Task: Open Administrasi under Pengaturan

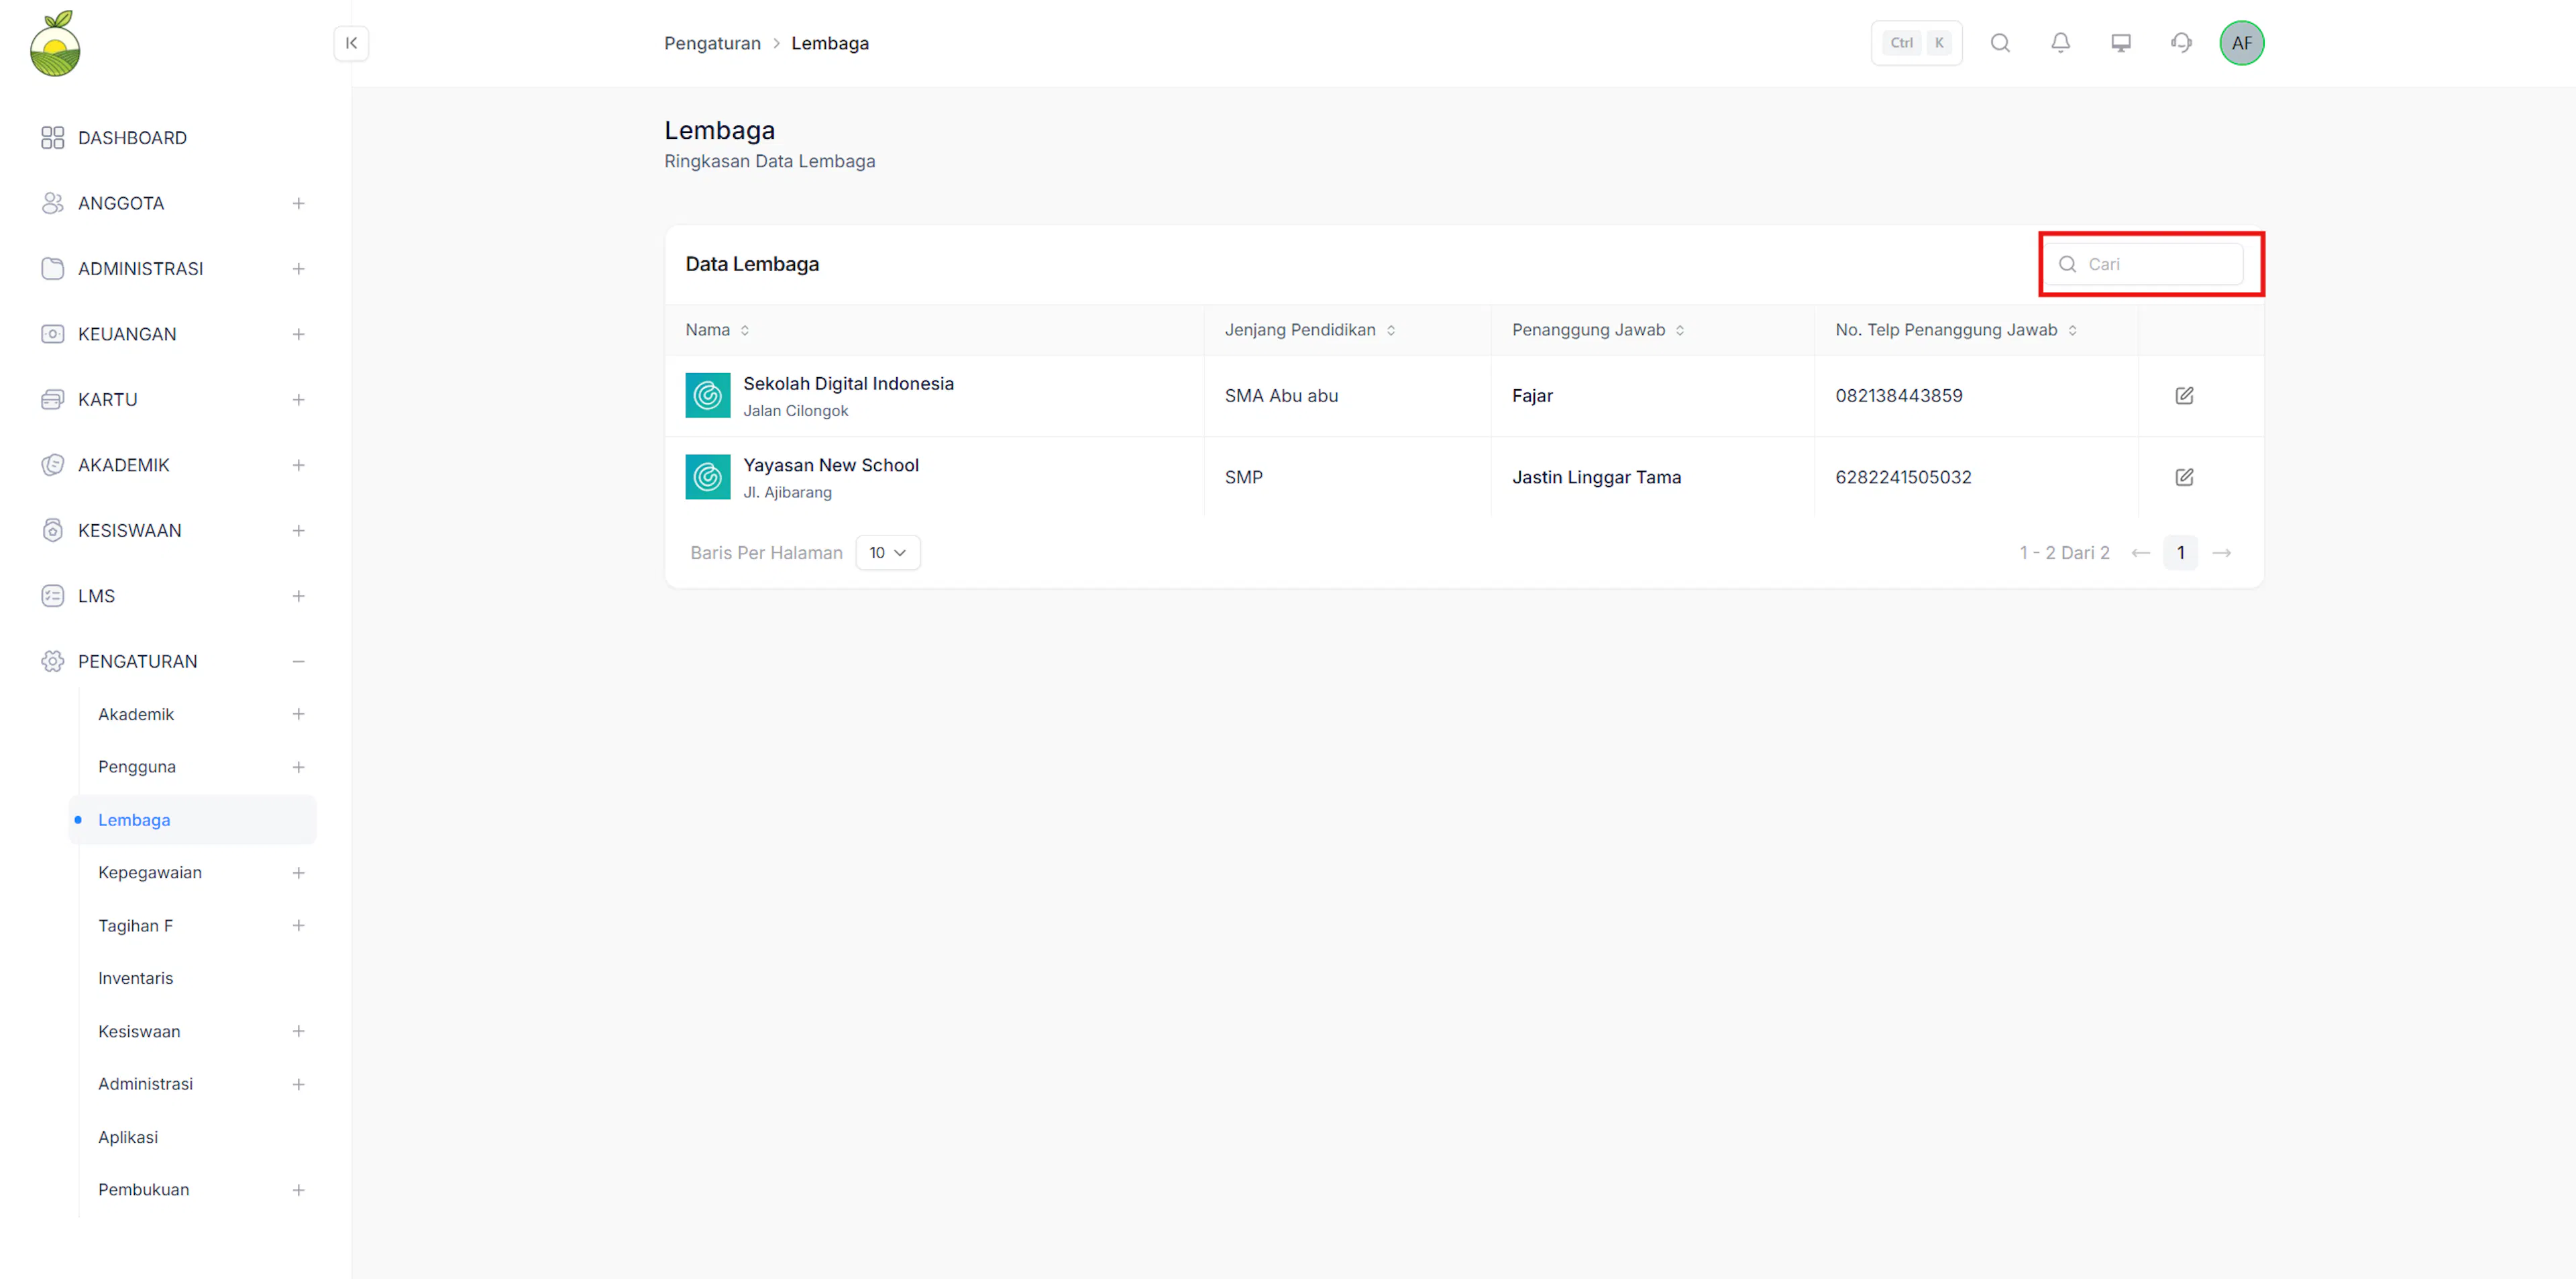Action: tap(145, 1084)
